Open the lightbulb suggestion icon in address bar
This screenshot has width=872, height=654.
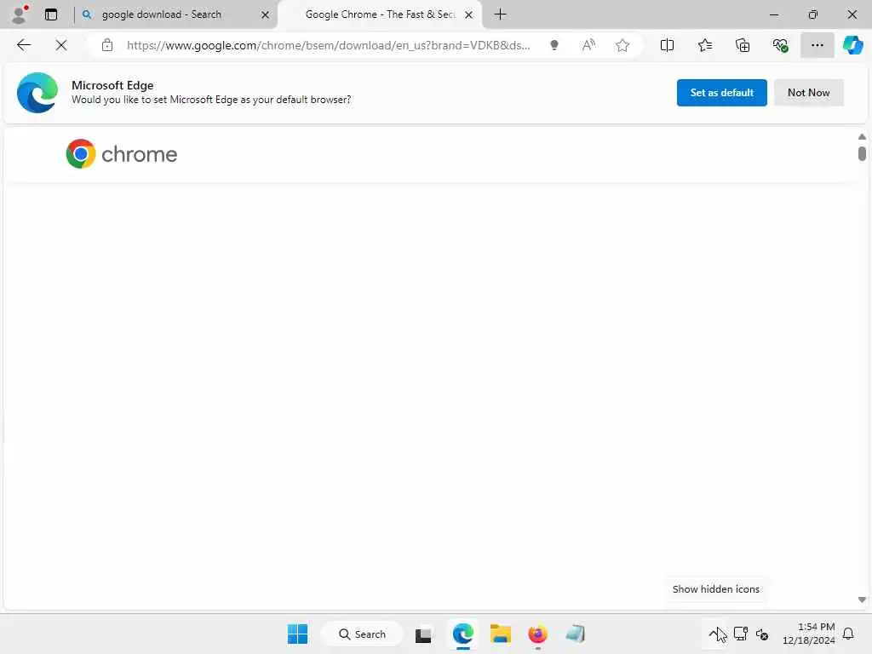pos(554,45)
